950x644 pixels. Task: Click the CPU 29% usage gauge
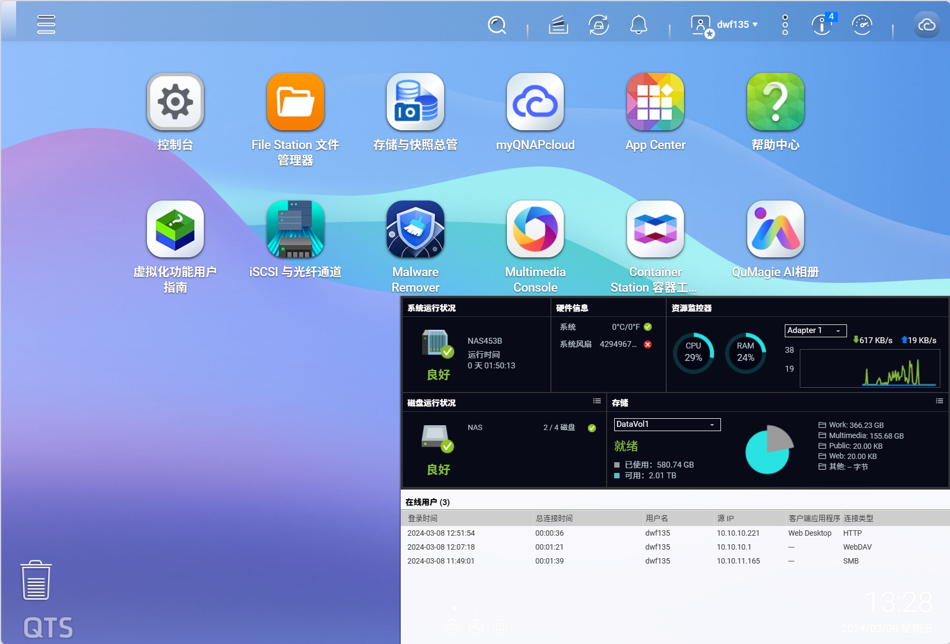pos(693,353)
